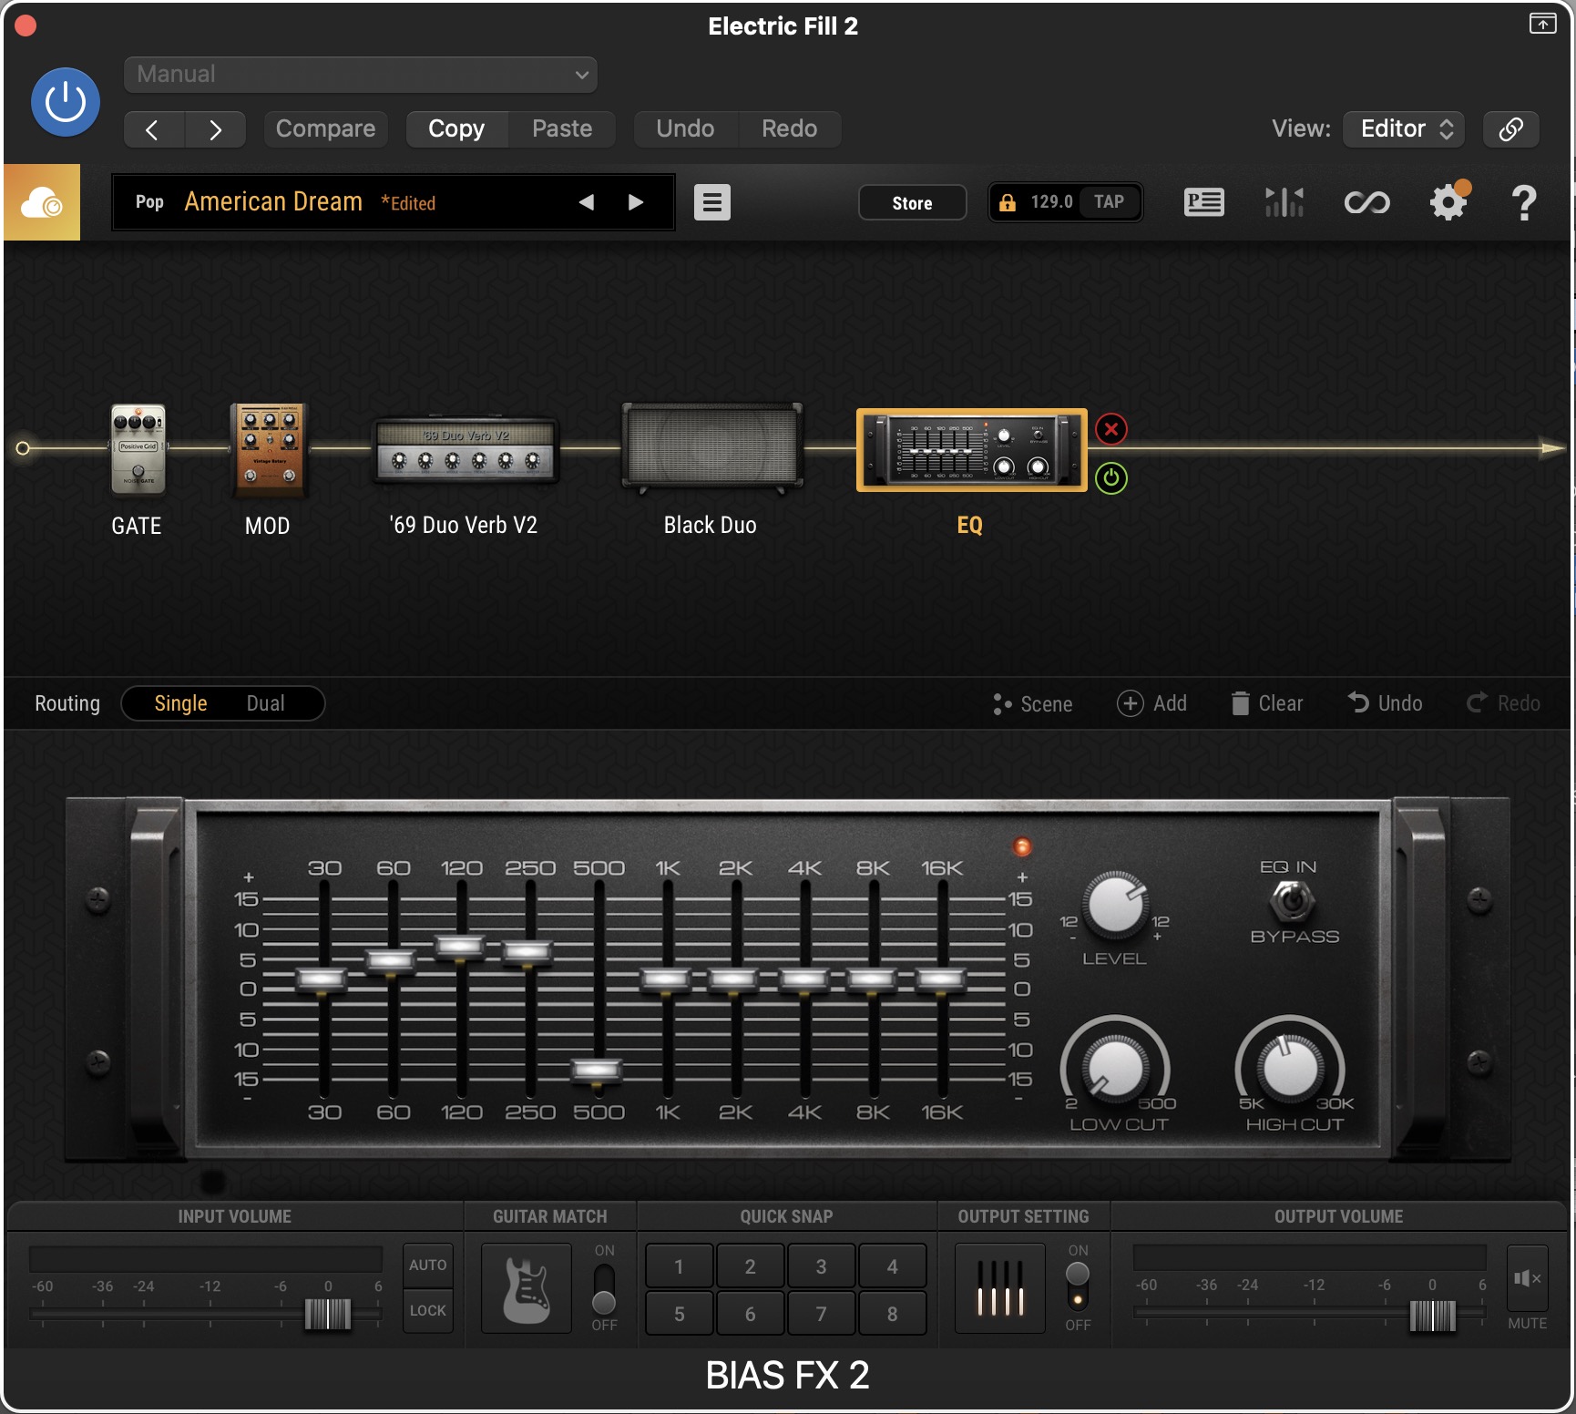Screen dimensions: 1576x1414
Task: Click the window expand icon at top right
Action: [x=1542, y=24]
